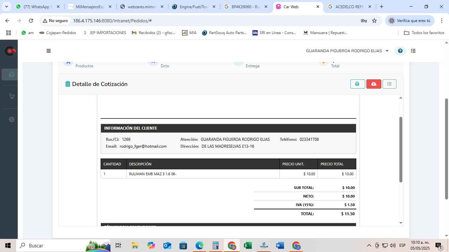Open the task list icon in header
Image resolution: width=449 pixels, height=252 pixels.
[414, 51]
